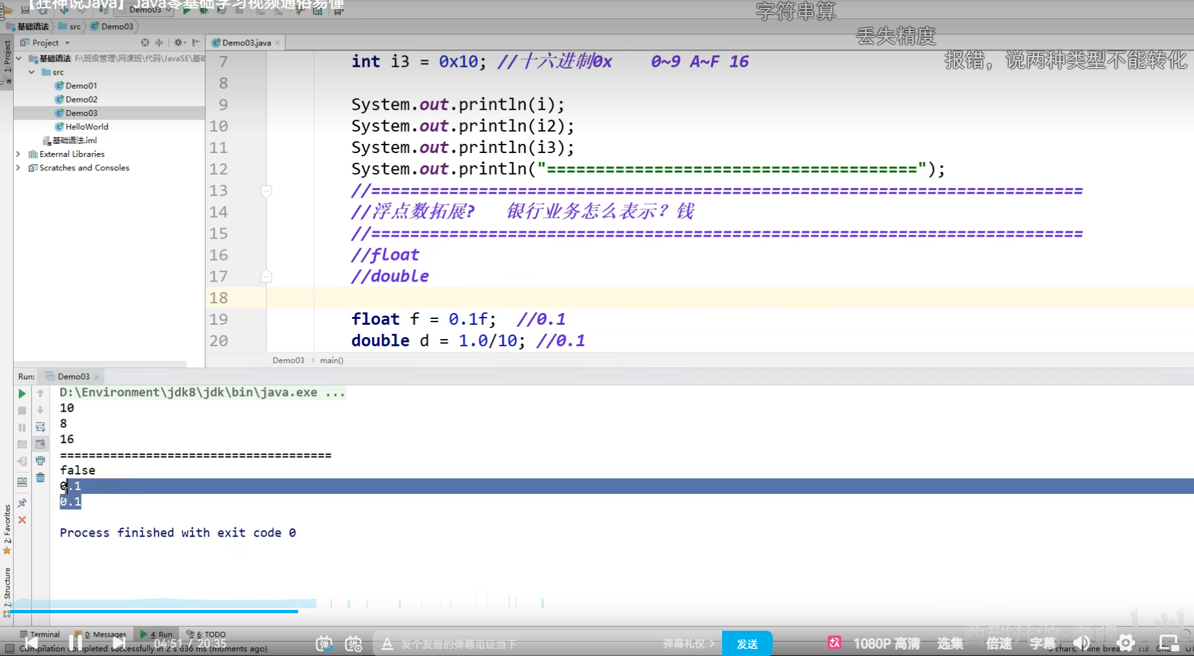
Task: Open HelloWorld class in project tree
Action: click(x=82, y=126)
